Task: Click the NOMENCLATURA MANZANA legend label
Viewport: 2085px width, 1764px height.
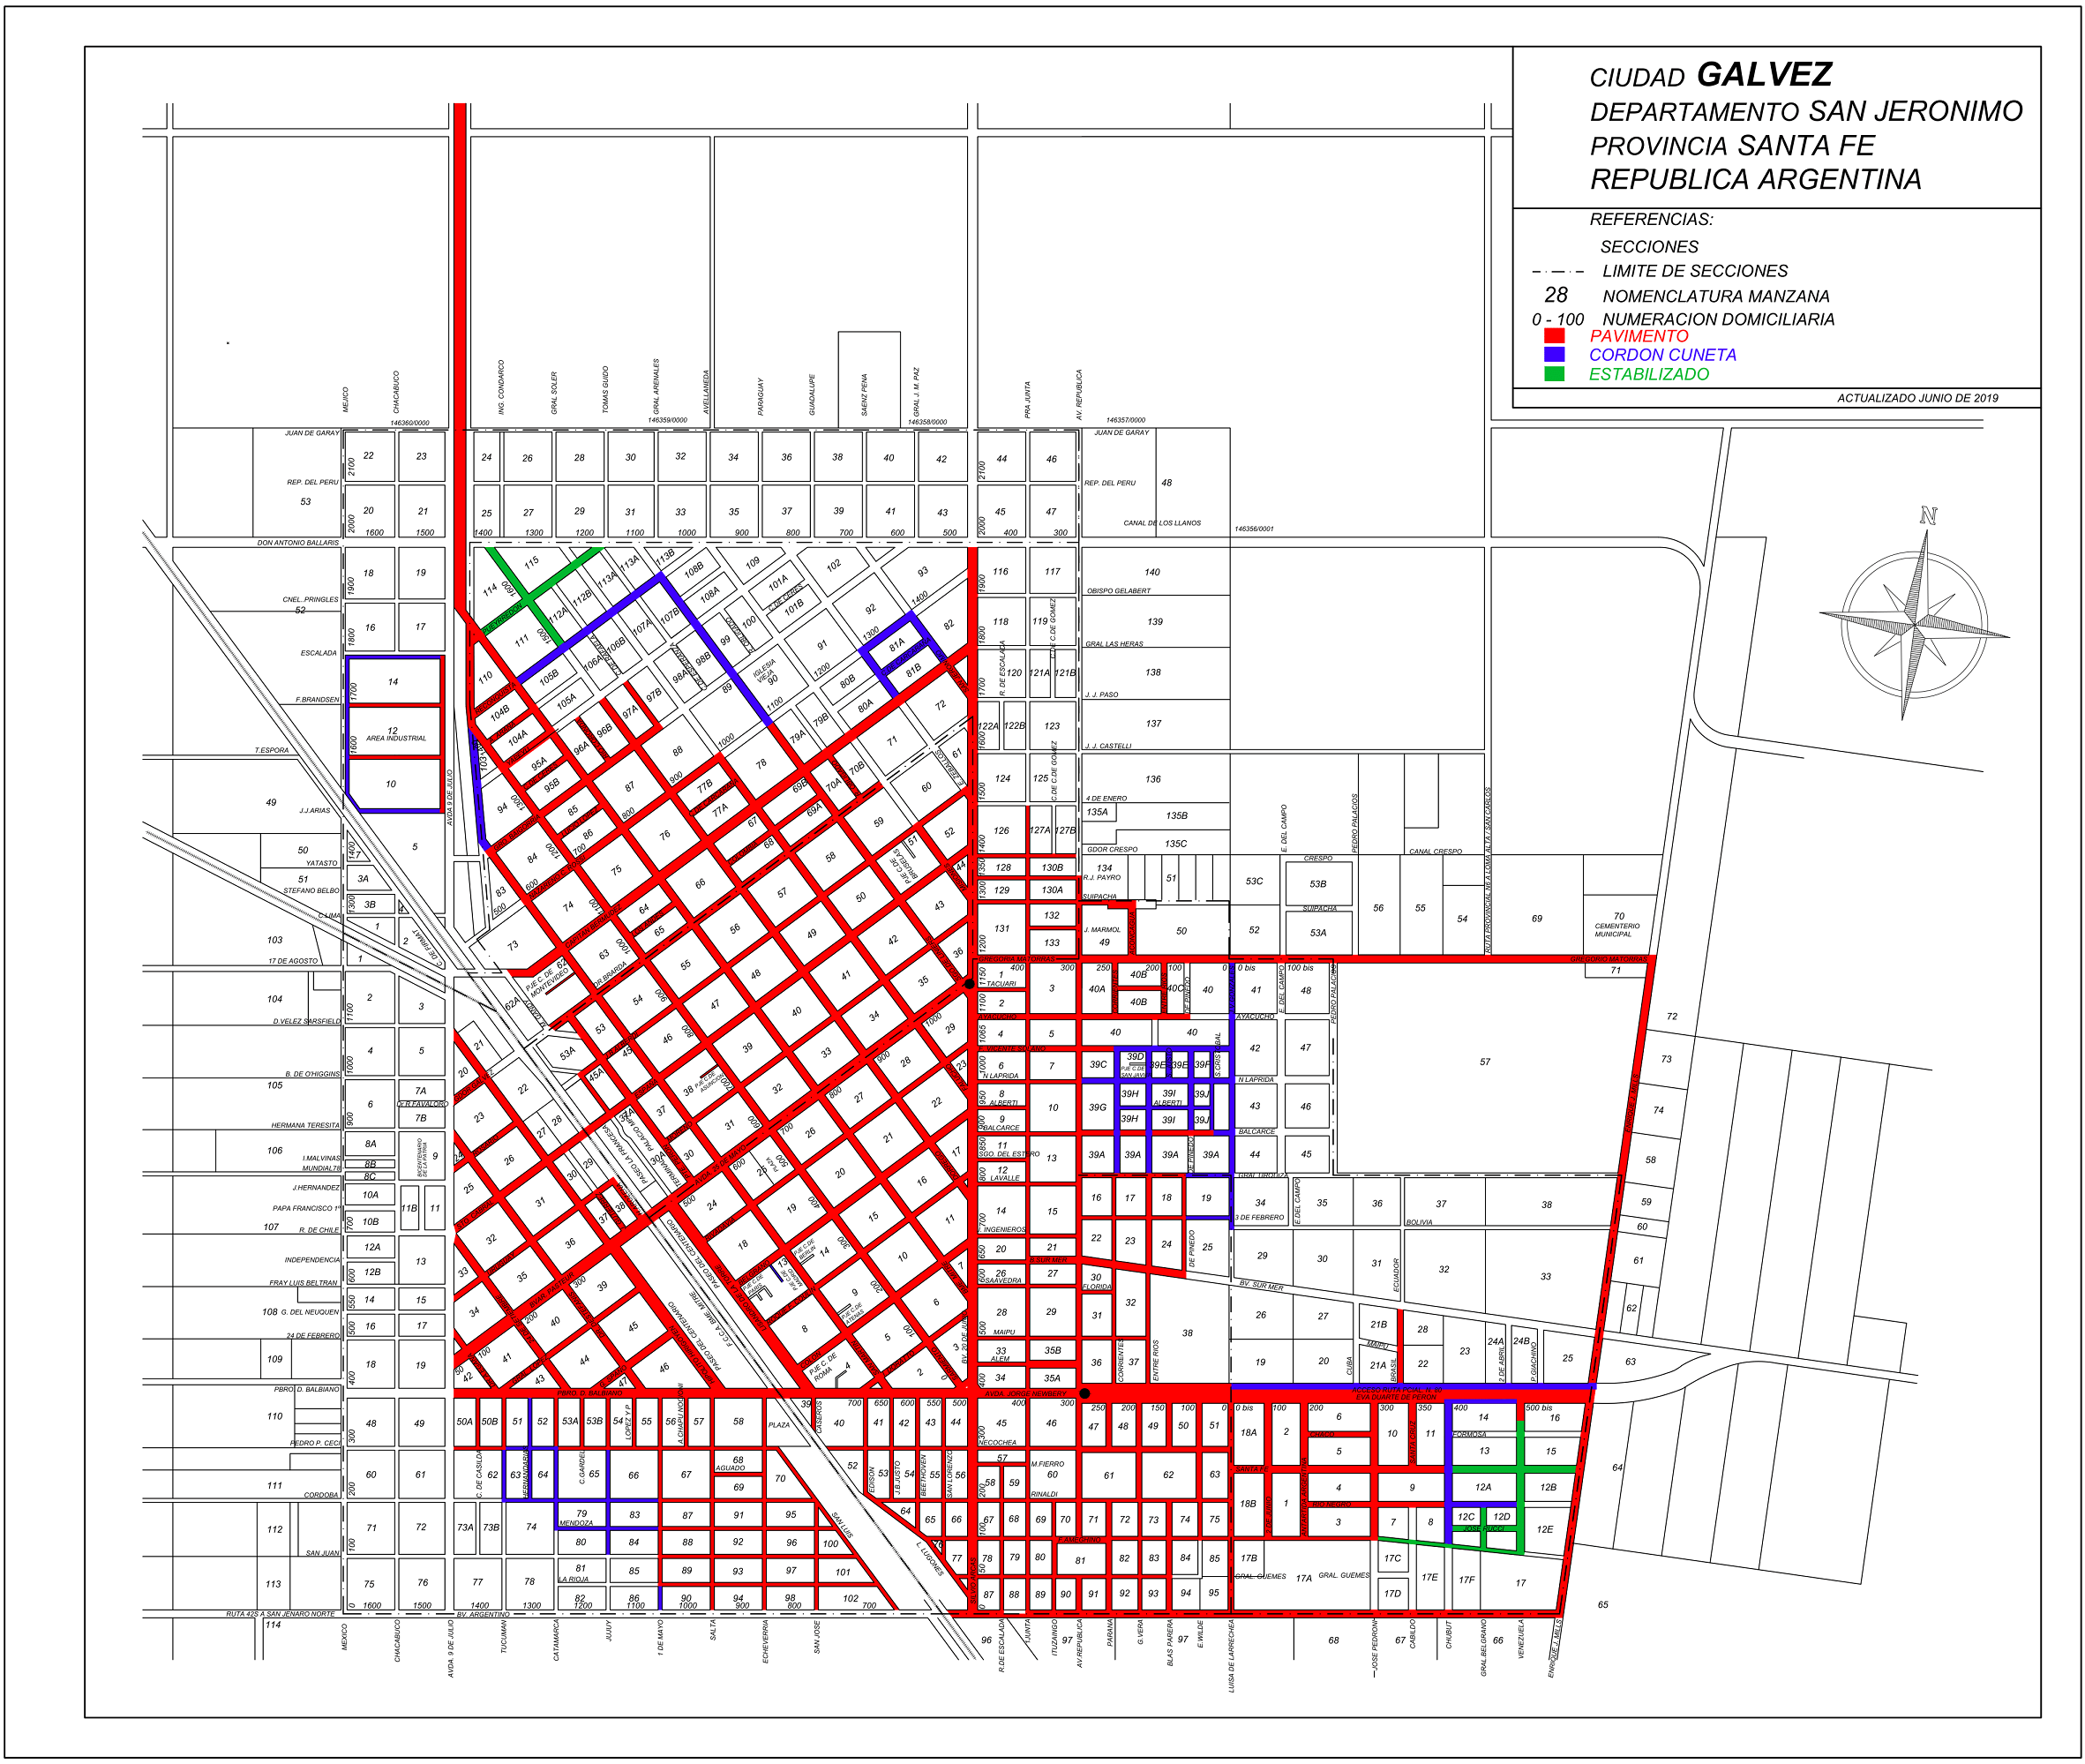Action: [1716, 296]
